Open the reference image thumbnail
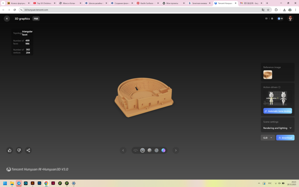 [x=268, y=74]
